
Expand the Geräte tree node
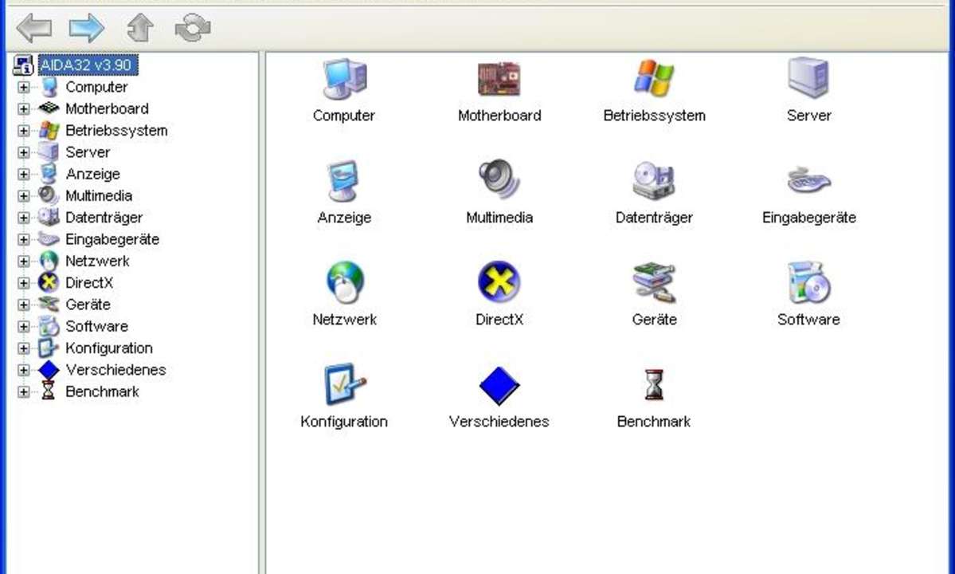tap(23, 305)
